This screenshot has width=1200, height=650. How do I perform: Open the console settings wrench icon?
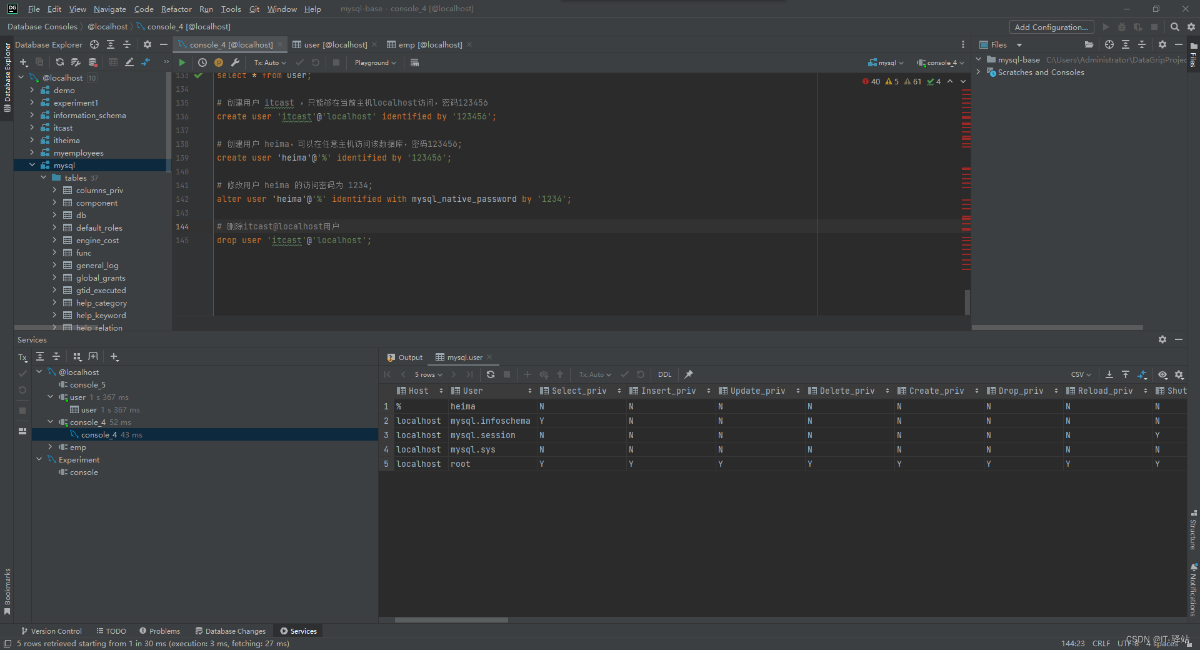click(x=235, y=62)
